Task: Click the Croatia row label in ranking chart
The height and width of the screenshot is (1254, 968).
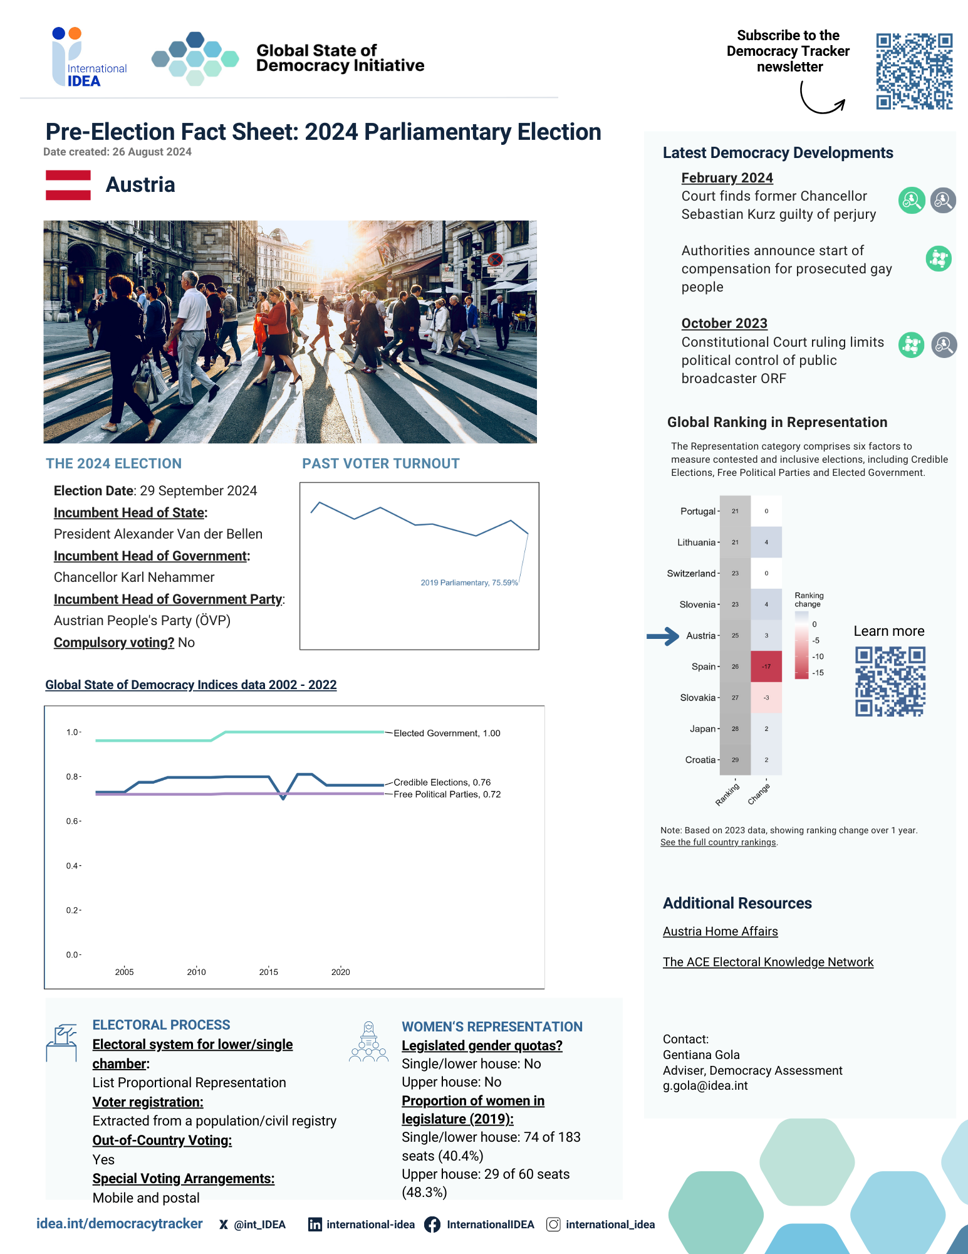Action: pyautogui.click(x=700, y=760)
